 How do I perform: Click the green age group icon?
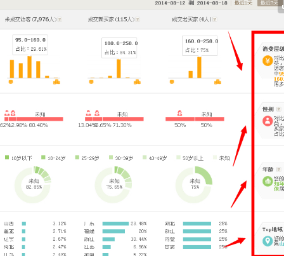268,182
